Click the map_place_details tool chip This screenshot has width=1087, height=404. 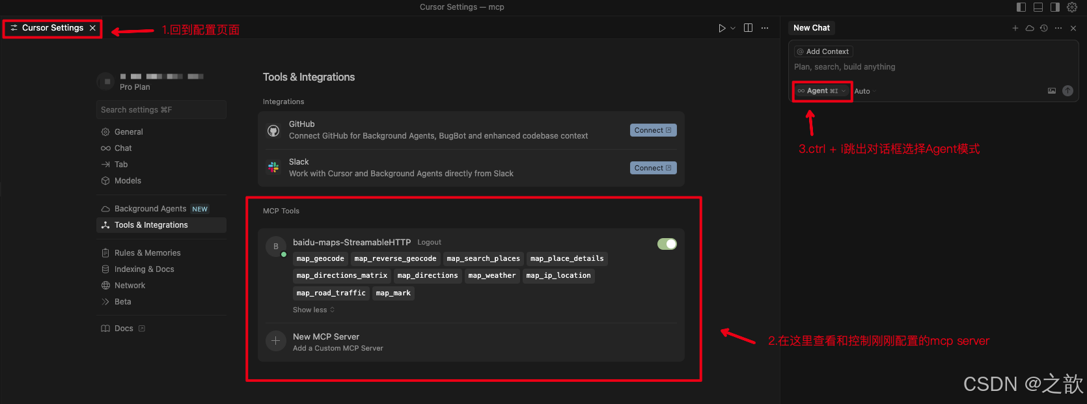(567, 259)
